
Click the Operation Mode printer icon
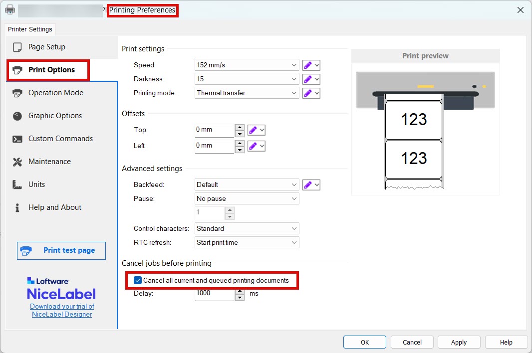pyautogui.click(x=17, y=93)
